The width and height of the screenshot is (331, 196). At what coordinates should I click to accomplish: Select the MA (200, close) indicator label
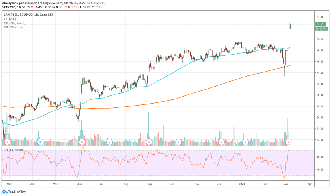coord(14,23)
